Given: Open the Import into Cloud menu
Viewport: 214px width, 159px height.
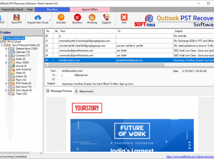Looking at the screenshot, I should [12, 10].
